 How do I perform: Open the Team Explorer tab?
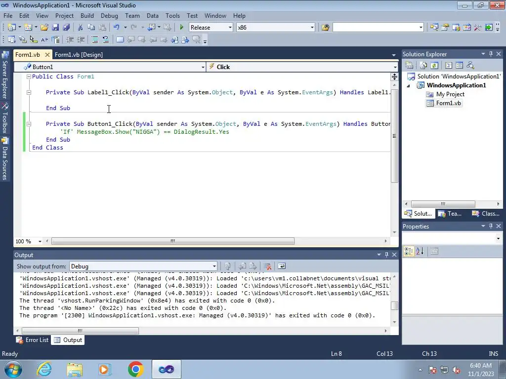pos(450,214)
